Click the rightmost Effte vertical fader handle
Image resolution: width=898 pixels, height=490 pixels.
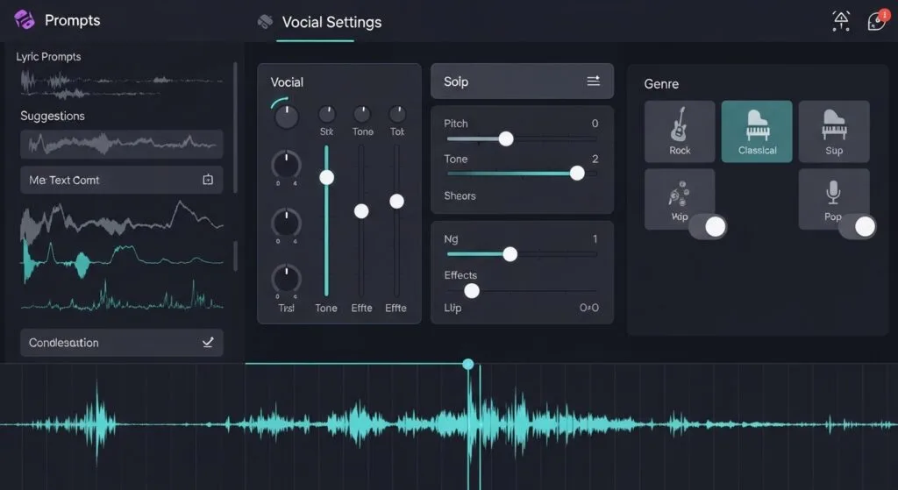click(x=397, y=201)
